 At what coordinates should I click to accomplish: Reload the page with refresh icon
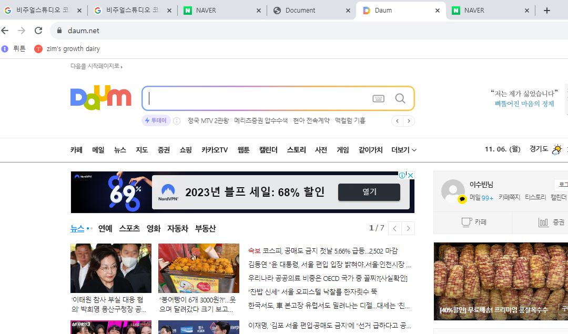coord(38,31)
